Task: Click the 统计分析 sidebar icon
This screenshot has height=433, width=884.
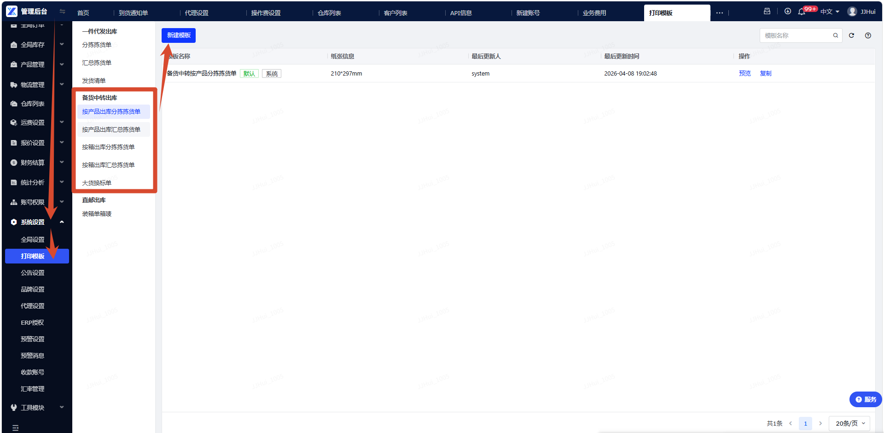Action: [14, 182]
